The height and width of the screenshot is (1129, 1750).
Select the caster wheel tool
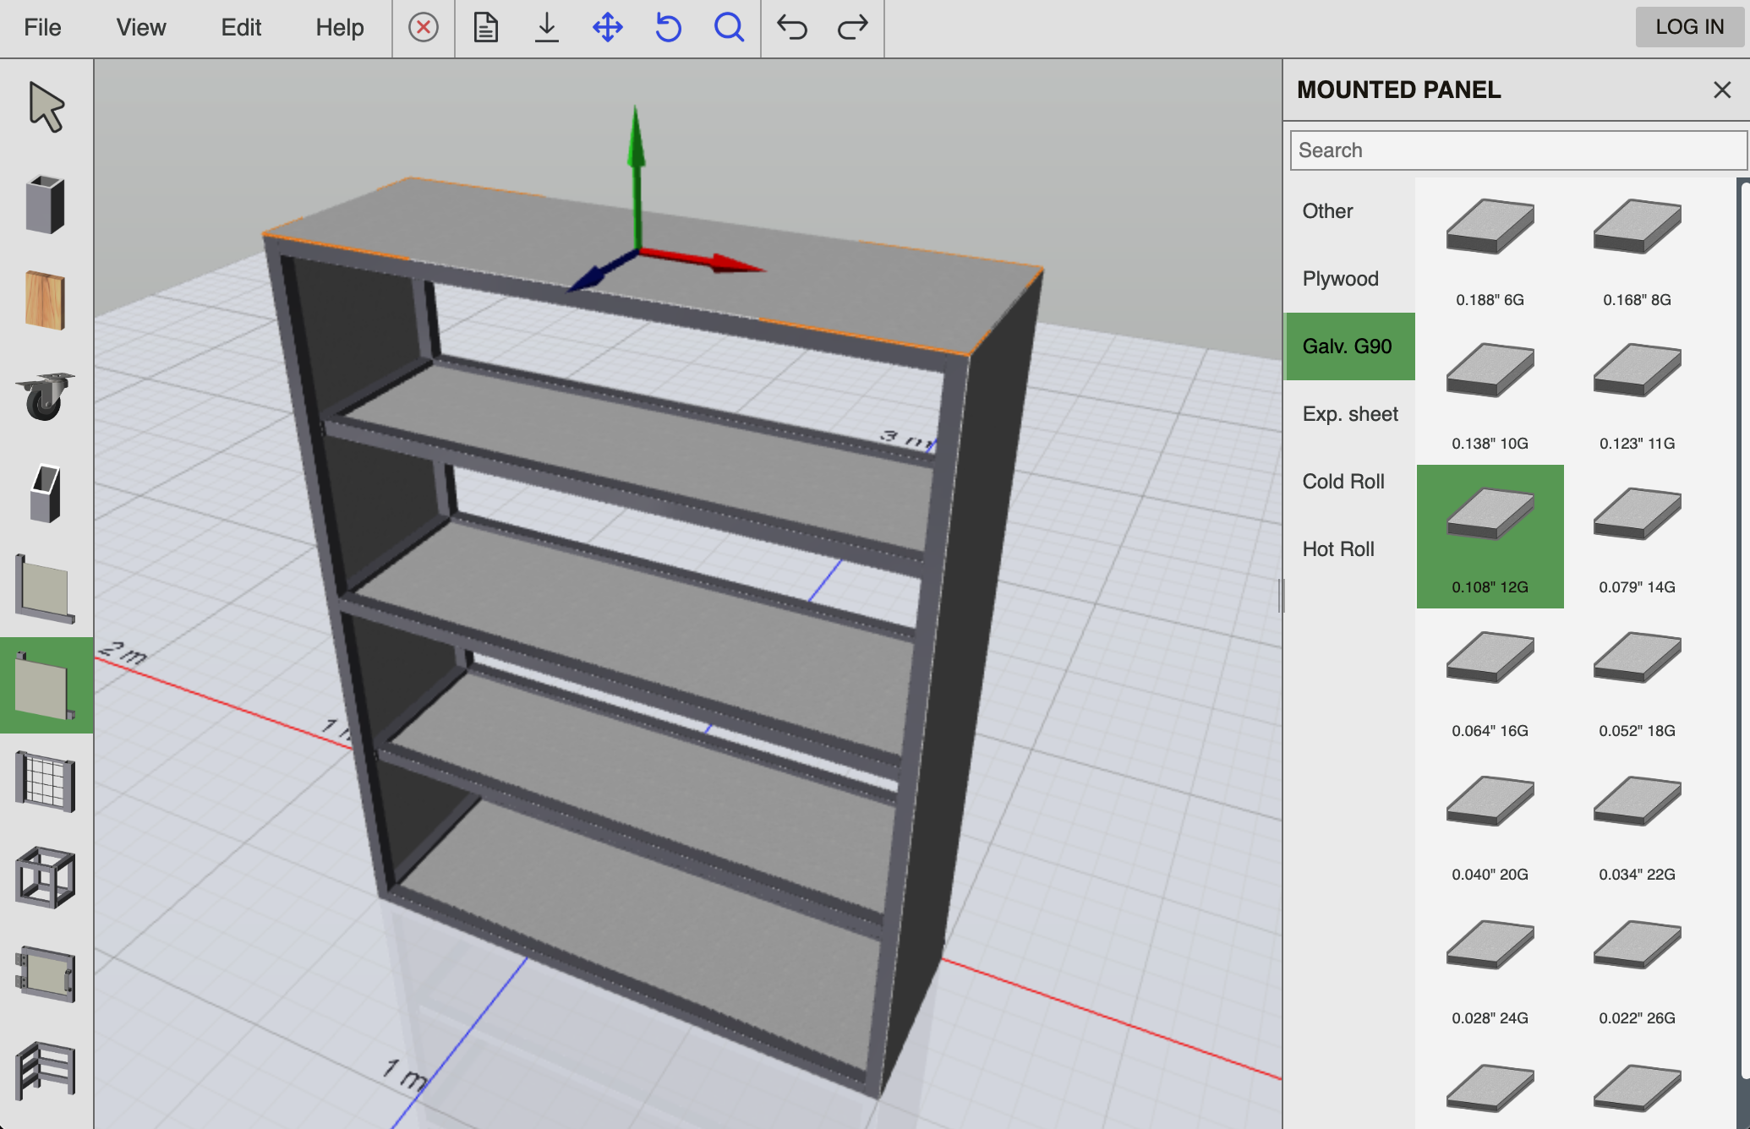tap(46, 395)
